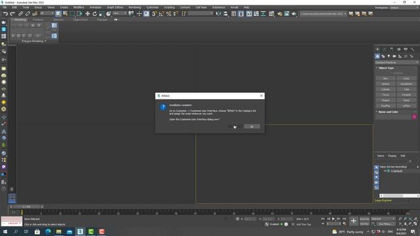Toggle the AutoGrid checkbox

pyautogui.click(x=398, y=73)
